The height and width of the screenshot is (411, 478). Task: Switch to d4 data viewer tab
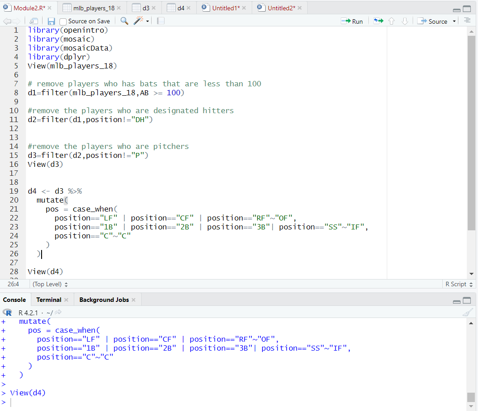tap(181, 8)
